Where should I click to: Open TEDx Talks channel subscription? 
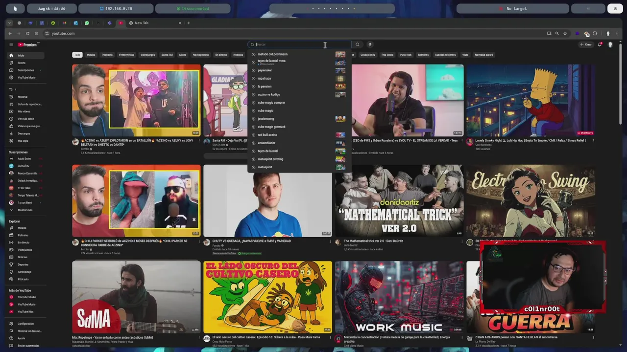pos(24,188)
